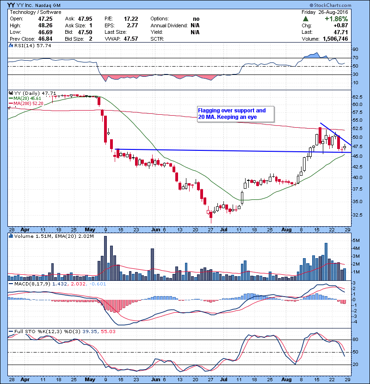Click the SCTR label
The height and width of the screenshot is (384, 370).
tap(157, 39)
